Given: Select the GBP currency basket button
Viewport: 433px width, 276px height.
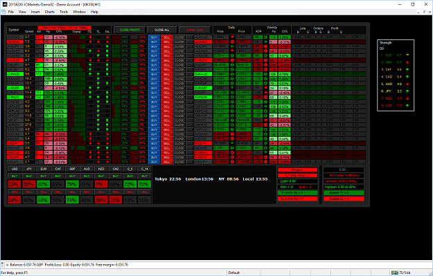Looking at the screenshot, I should 72,169.
